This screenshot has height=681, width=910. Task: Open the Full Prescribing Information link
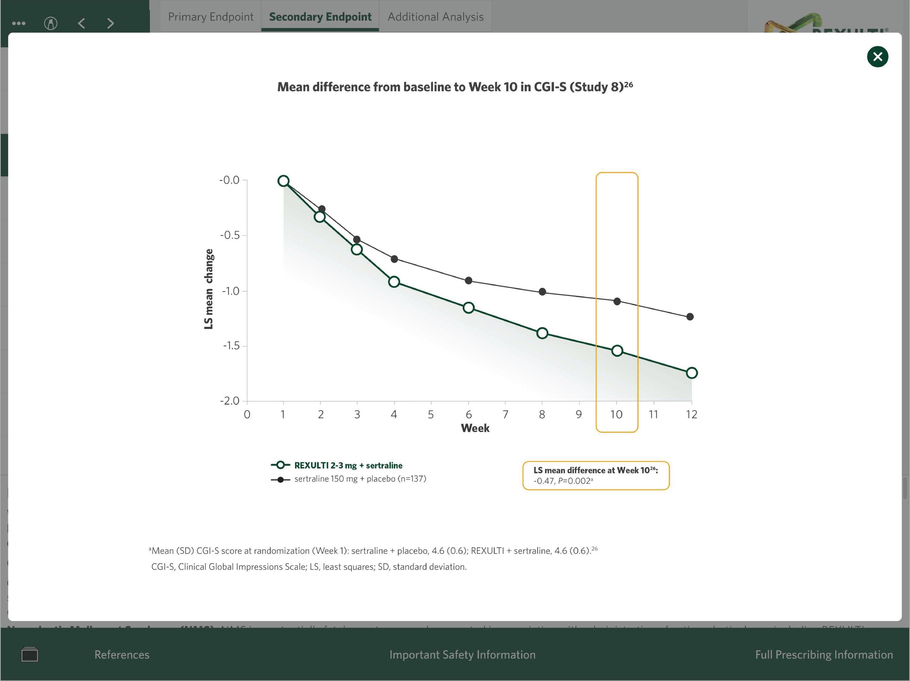pos(824,654)
